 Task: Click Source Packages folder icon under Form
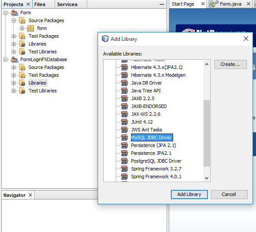click(x=22, y=20)
